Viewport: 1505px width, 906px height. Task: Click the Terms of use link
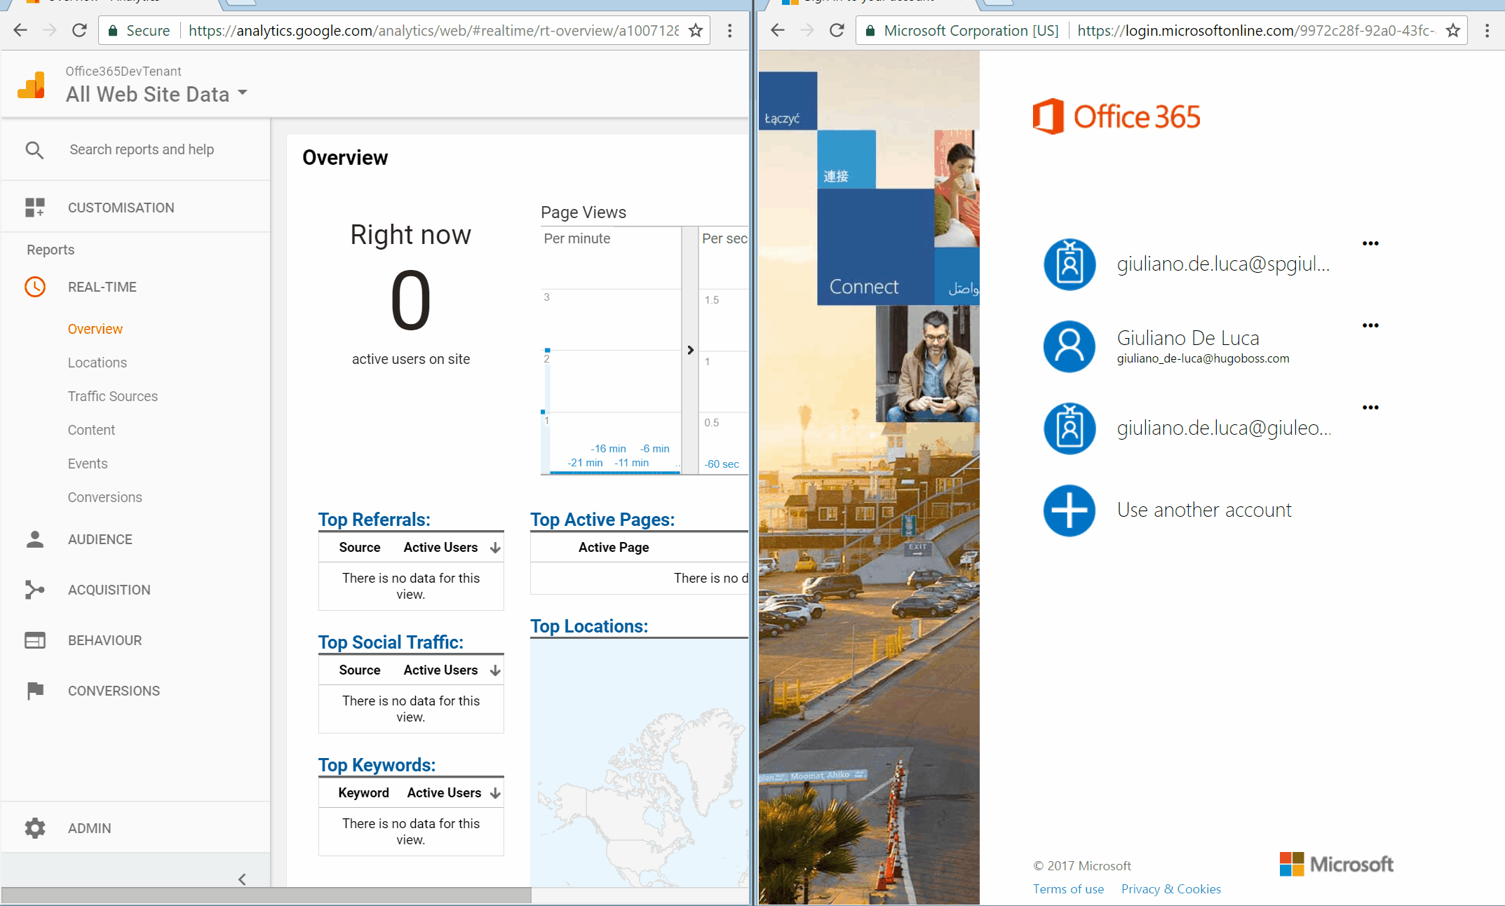pos(1068,889)
